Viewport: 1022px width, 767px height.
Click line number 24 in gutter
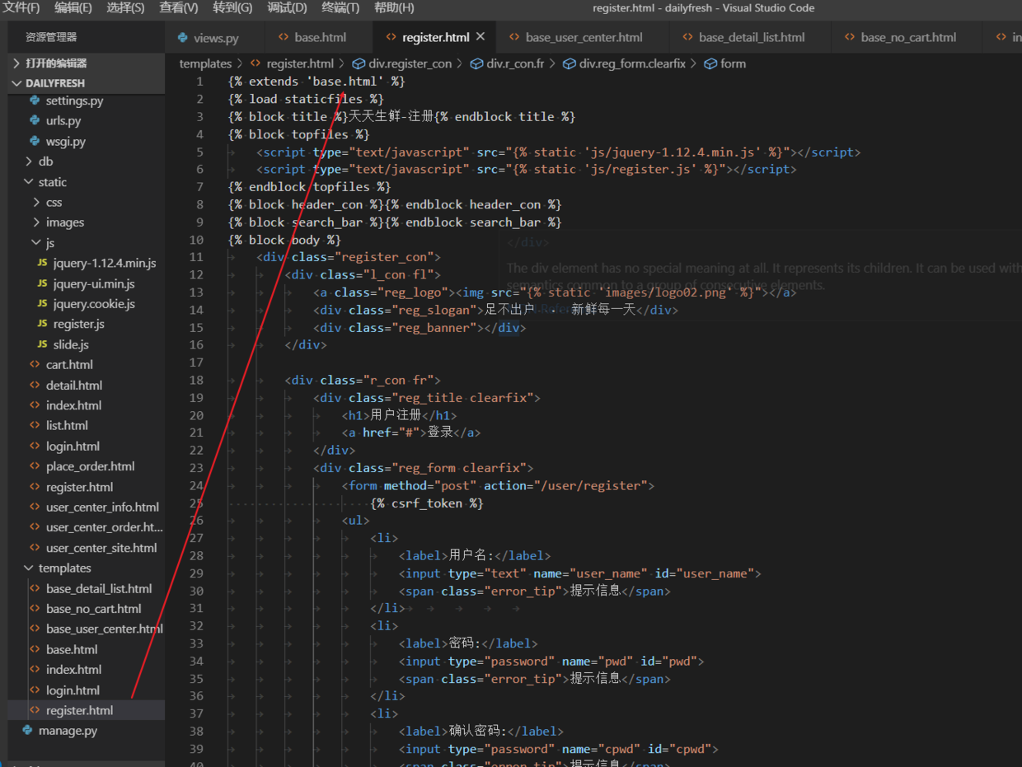coord(195,485)
